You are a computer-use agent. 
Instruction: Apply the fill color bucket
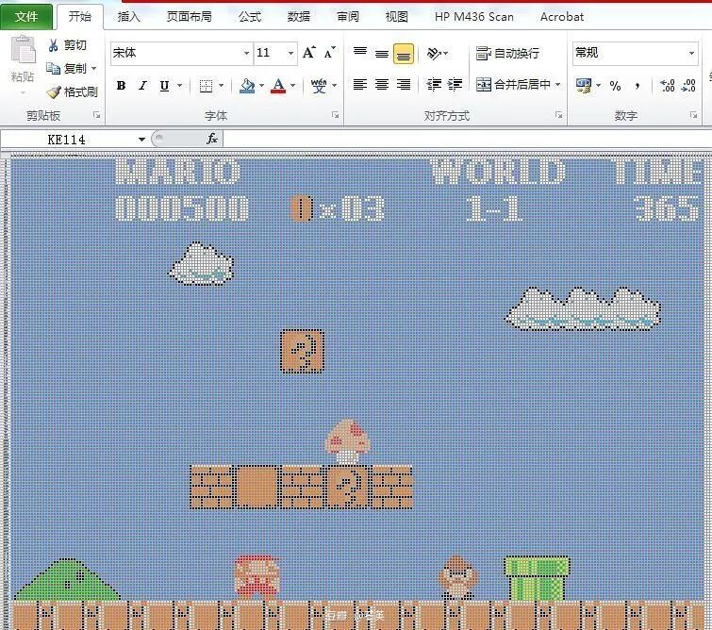[247, 86]
